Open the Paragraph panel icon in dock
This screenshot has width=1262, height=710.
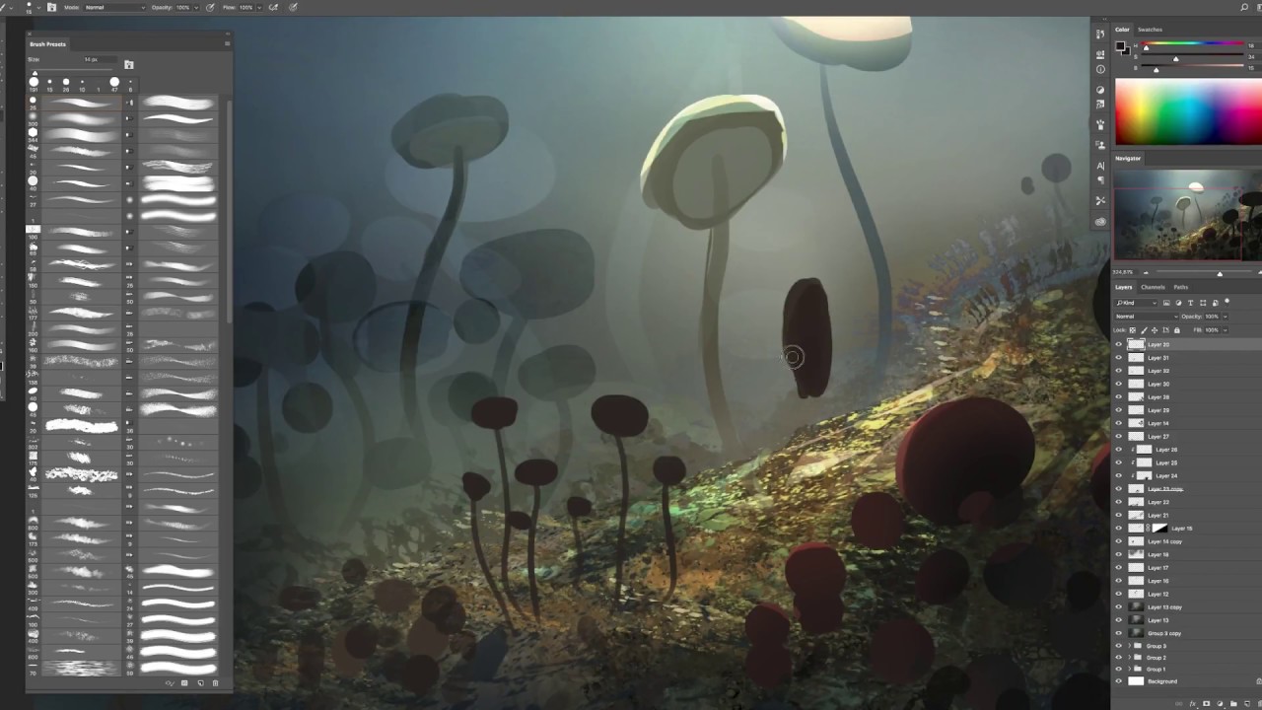pyautogui.click(x=1100, y=180)
